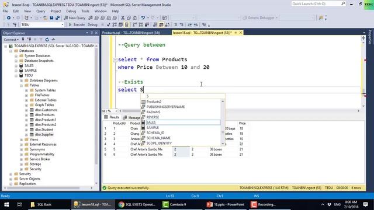
Task: Click Object Explorer Activity Monitor icon
Action: 53,40
